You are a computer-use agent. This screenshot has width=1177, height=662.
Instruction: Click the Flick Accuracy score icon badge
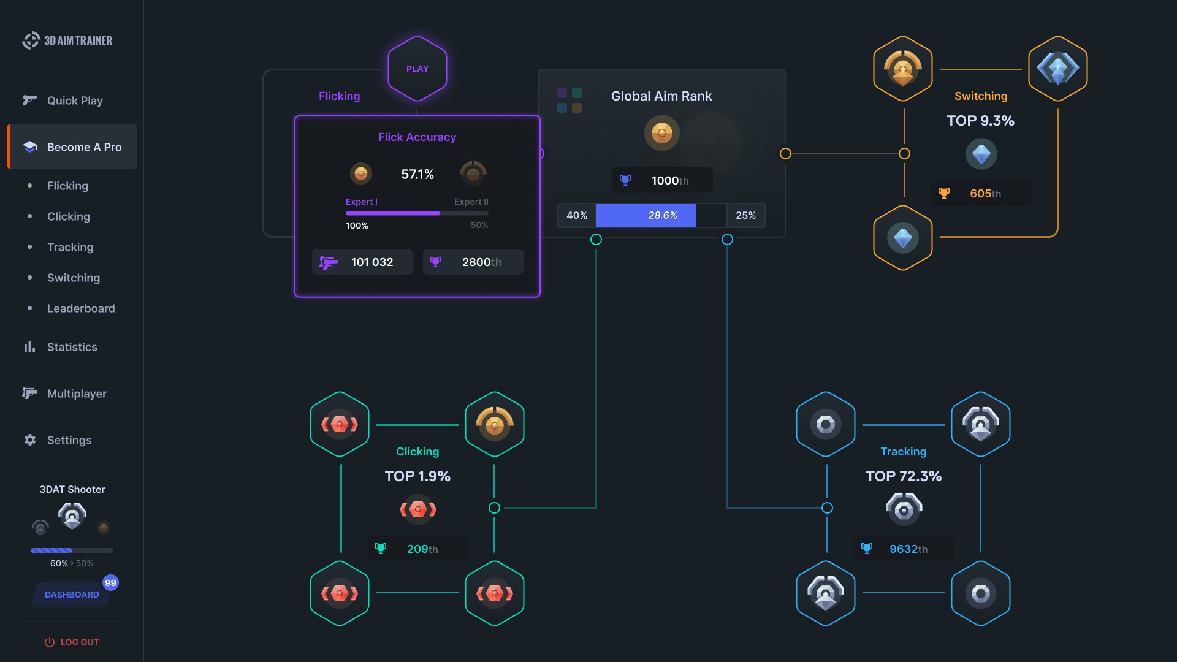pyautogui.click(x=362, y=172)
